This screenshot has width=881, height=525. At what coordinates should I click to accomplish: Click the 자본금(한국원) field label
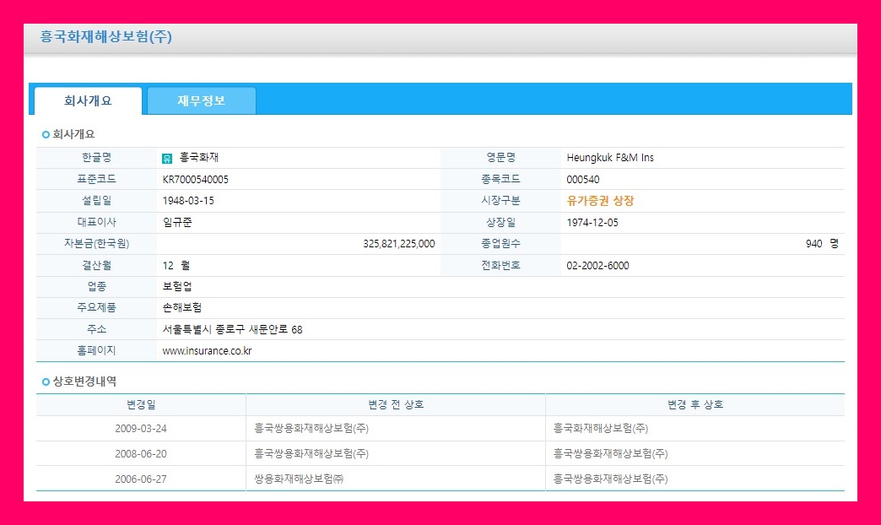point(97,244)
